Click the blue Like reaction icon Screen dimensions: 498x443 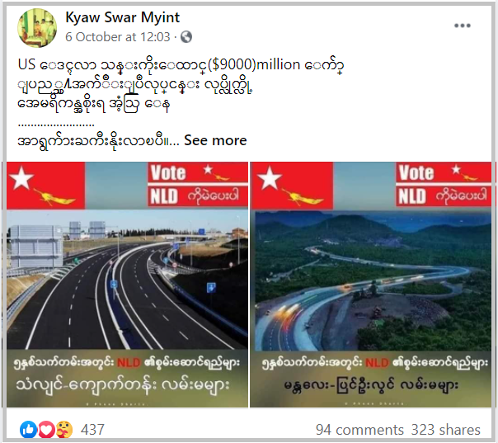click(x=29, y=430)
